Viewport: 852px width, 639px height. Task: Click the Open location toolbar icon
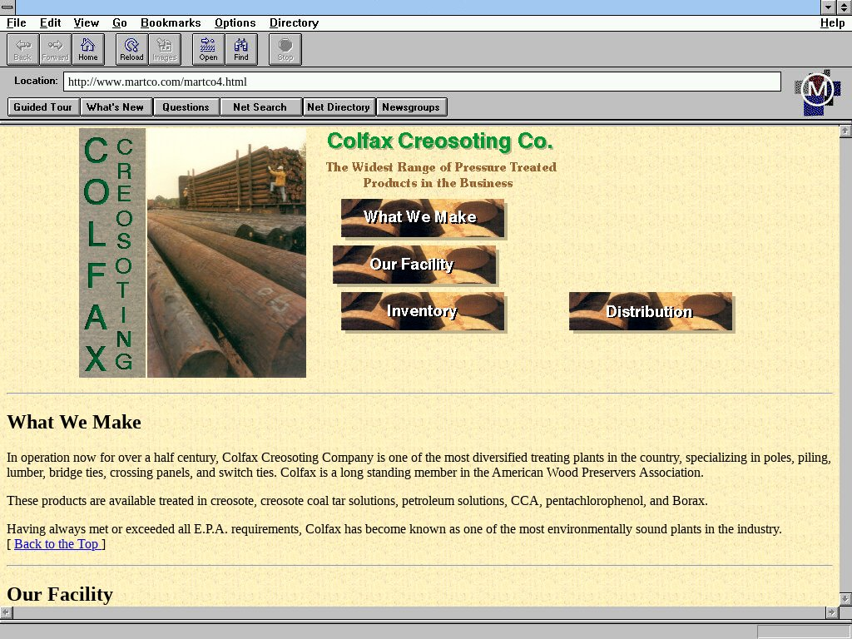click(208, 49)
